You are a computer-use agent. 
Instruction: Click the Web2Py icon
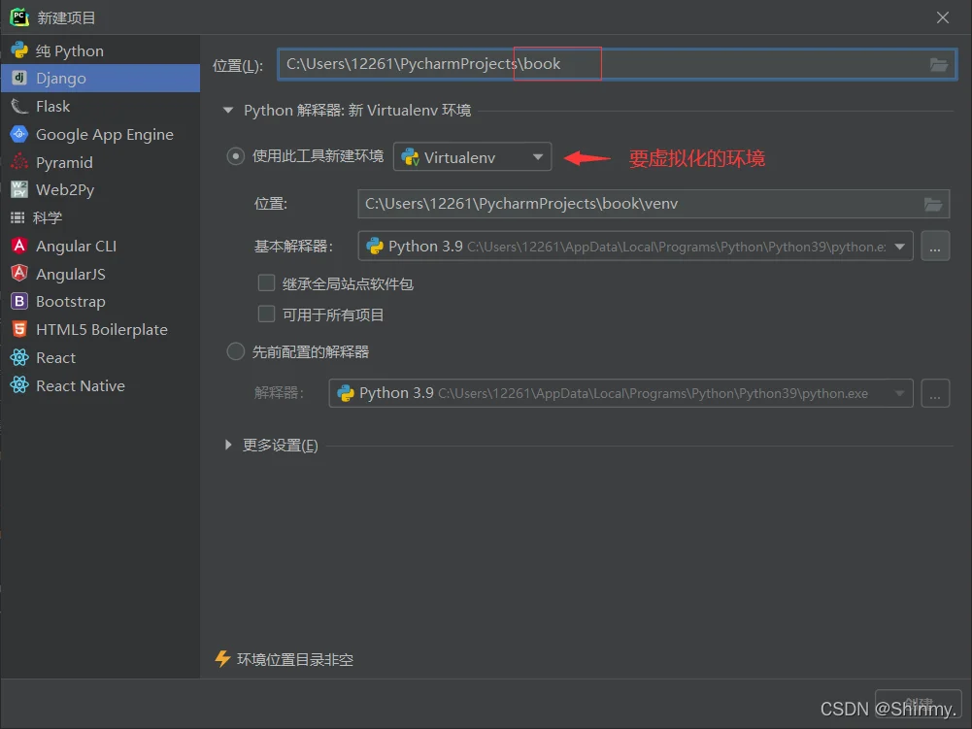pos(19,189)
